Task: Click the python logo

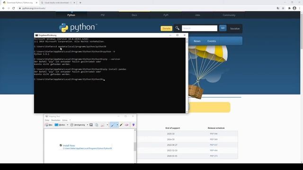Action: click(78, 27)
